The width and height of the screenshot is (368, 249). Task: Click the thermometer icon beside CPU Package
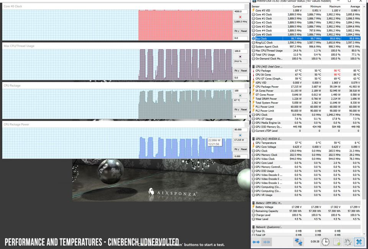[x=253, y=70]
